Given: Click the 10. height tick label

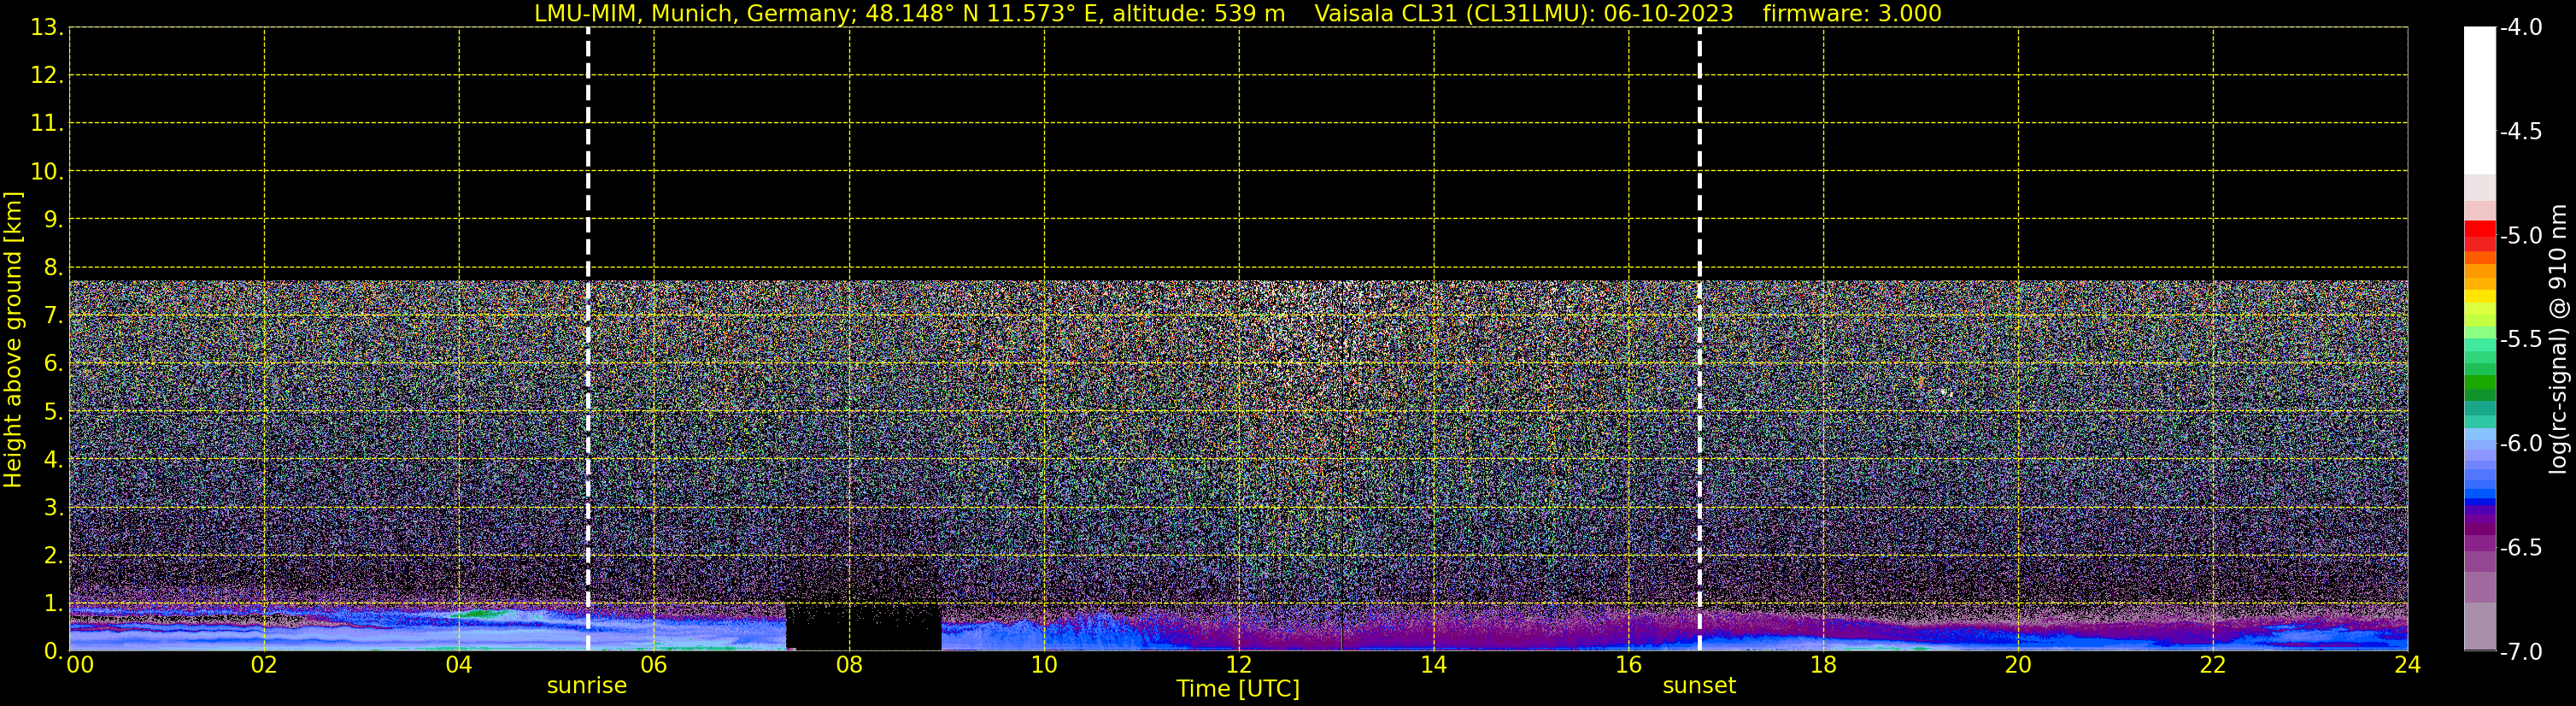Looking at the screenshot, I should tap(47, 172).
